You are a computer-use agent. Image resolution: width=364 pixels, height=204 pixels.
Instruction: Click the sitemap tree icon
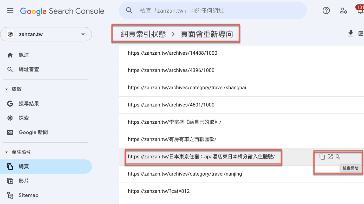coord(10,195)
